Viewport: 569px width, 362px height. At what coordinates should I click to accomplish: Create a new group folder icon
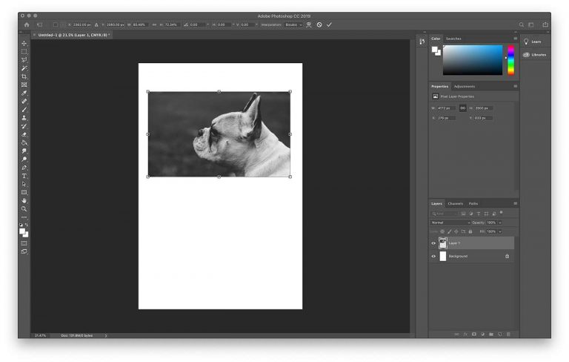pyautogui.click(x=491, y=334)
